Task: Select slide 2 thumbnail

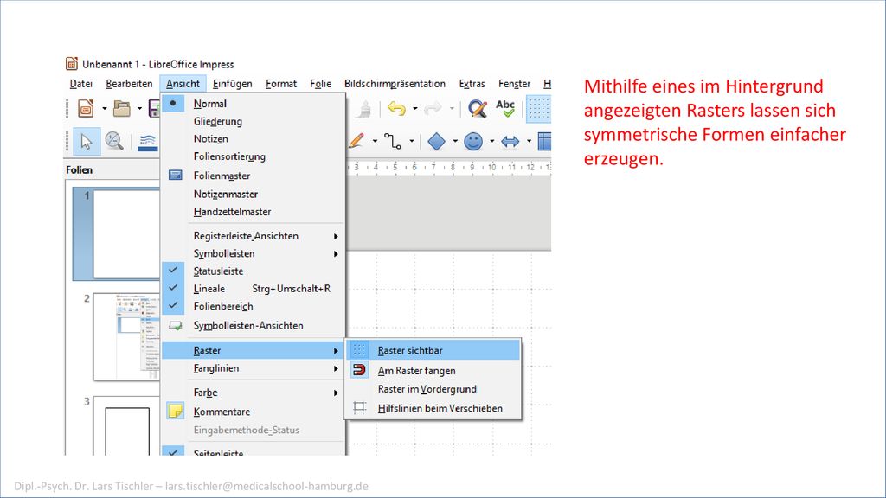Action: tap(126, 336)
